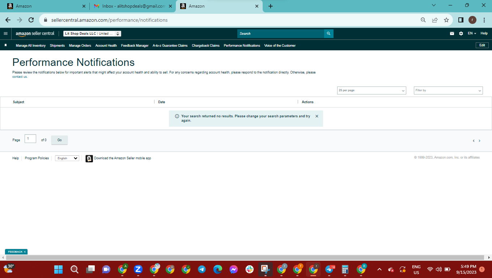Share this page using the address bar share icon
This screenshot has height=278, width=492.
[435, 20]
